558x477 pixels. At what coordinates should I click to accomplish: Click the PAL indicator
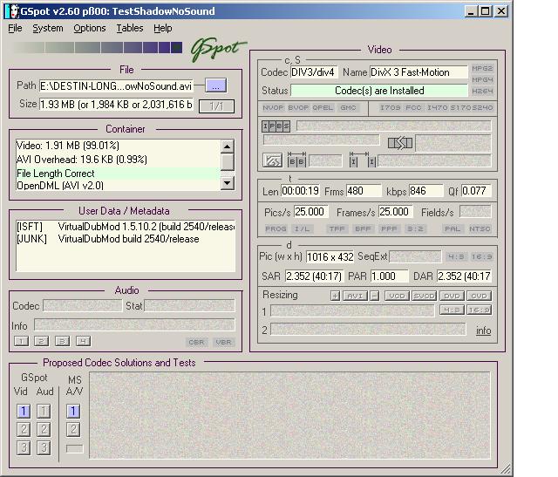pos(453,228)
